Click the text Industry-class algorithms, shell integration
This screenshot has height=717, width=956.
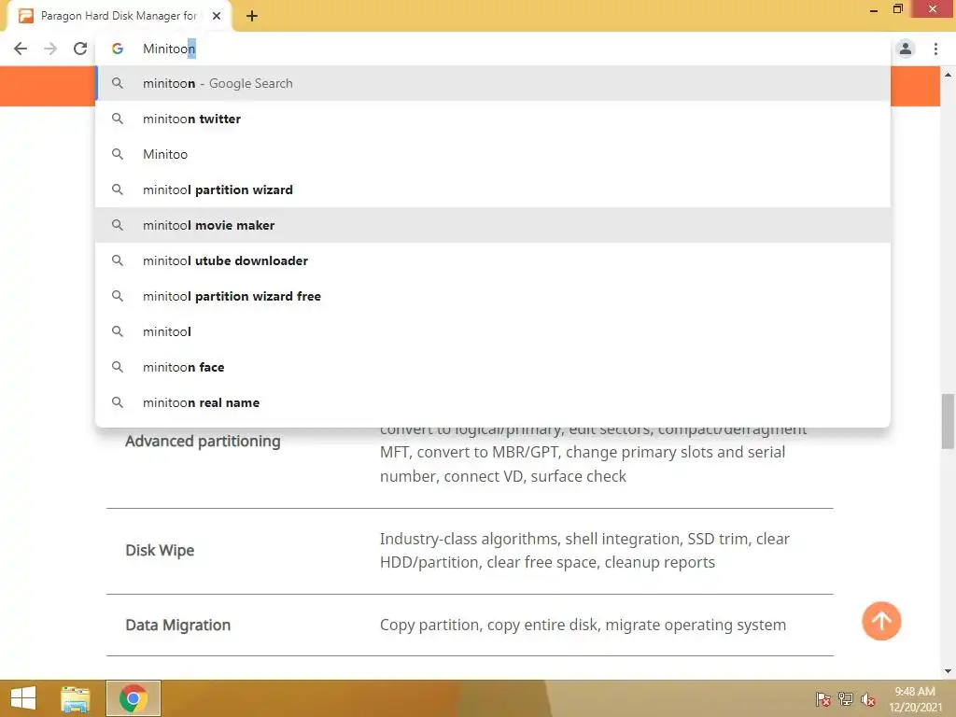tap(531, 539)
